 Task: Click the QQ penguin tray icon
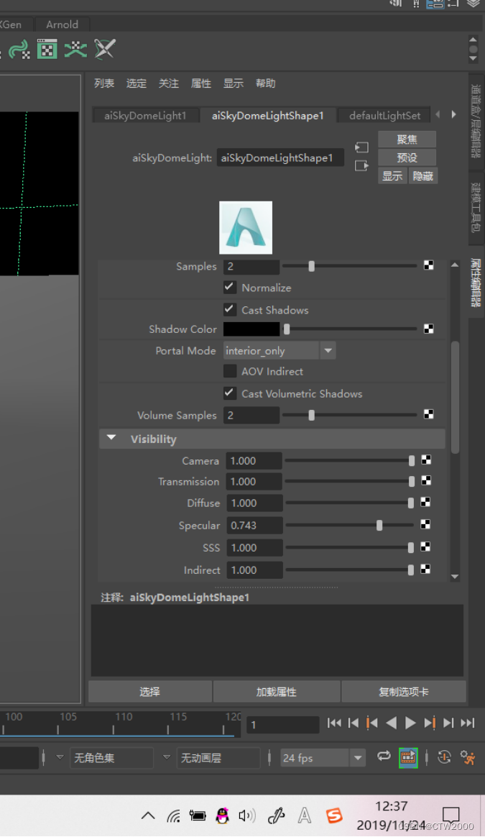pos(223,816)
